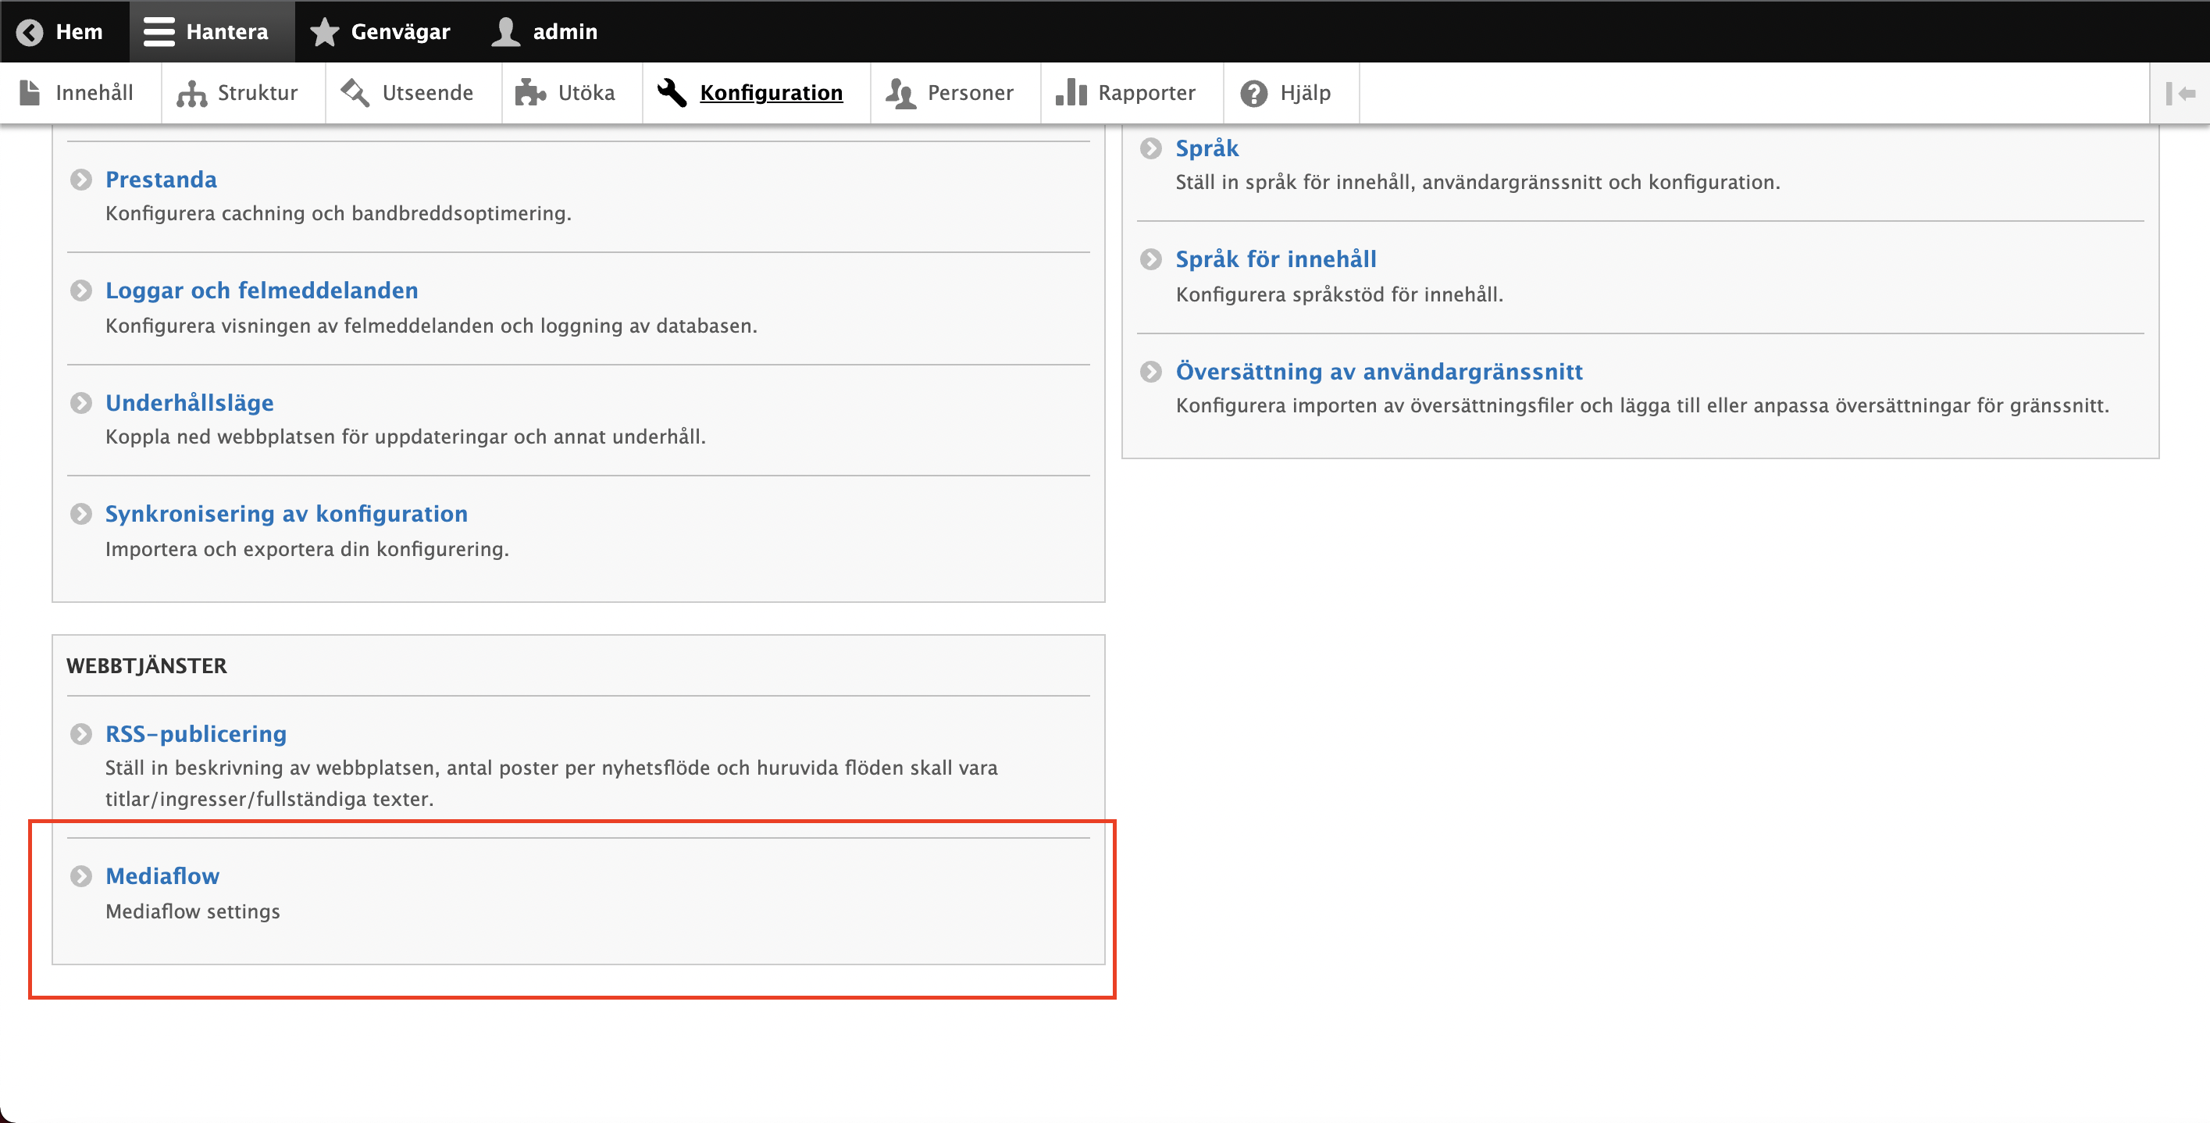Viewport: 2210px width, 1123px height.
Task: Click arrow bullet beside Underhållsläge
Action: (x=80, y=403)
